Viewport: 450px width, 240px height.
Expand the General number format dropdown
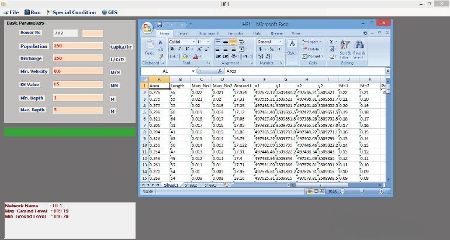coord(281,42)
